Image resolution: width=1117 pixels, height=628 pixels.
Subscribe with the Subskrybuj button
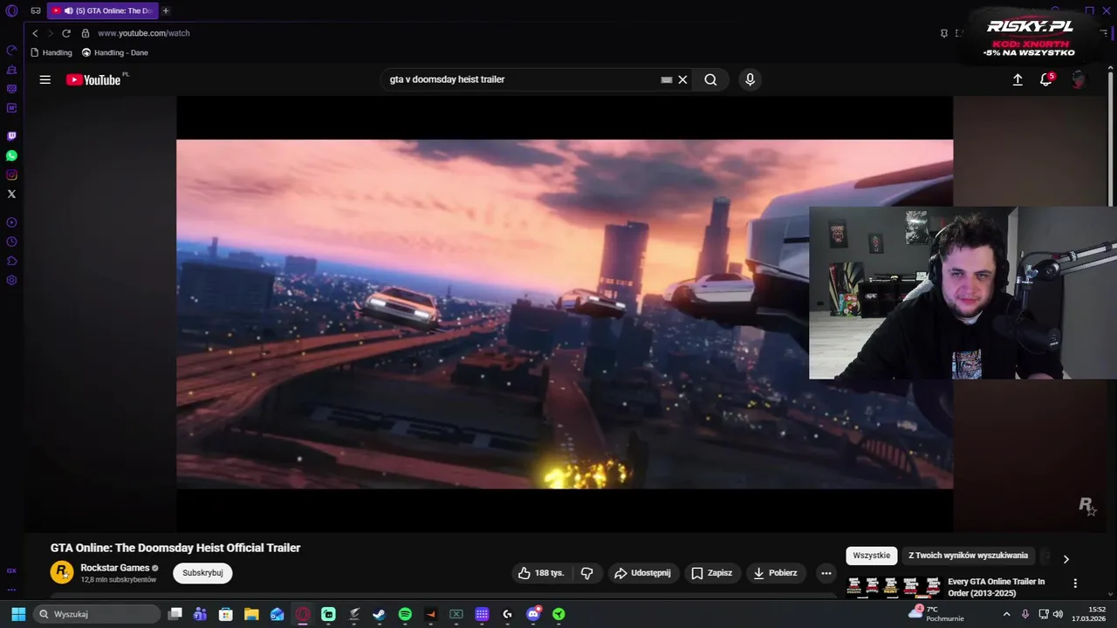click(202, 573)
